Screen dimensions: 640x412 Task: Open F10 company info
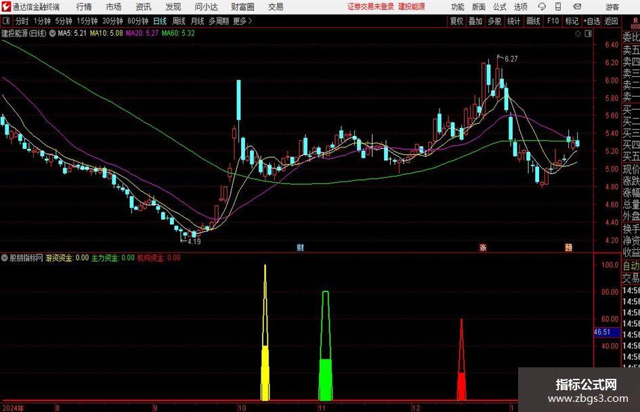553,21
